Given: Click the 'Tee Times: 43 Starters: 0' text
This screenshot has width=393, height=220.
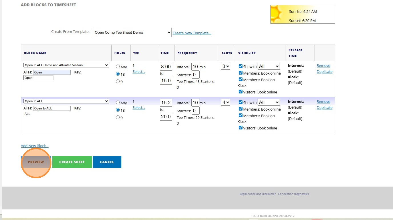Looking at the screenshot, I should pos(196,84).
